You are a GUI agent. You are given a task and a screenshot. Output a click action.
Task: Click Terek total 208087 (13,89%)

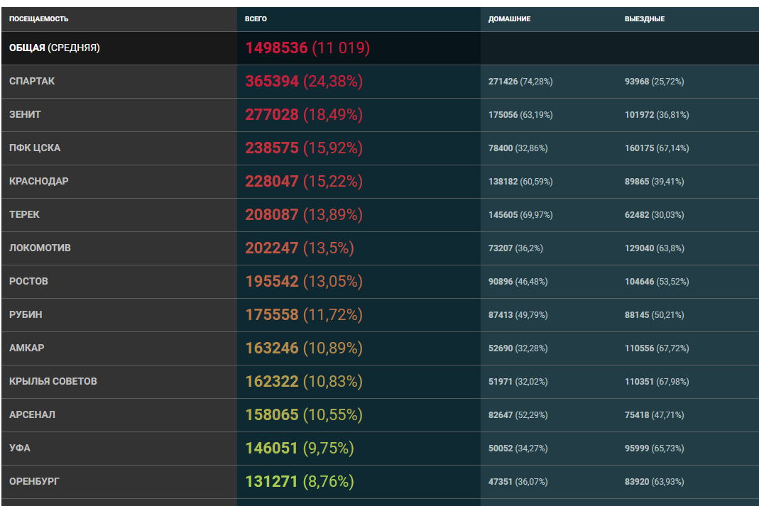[303, 215]
